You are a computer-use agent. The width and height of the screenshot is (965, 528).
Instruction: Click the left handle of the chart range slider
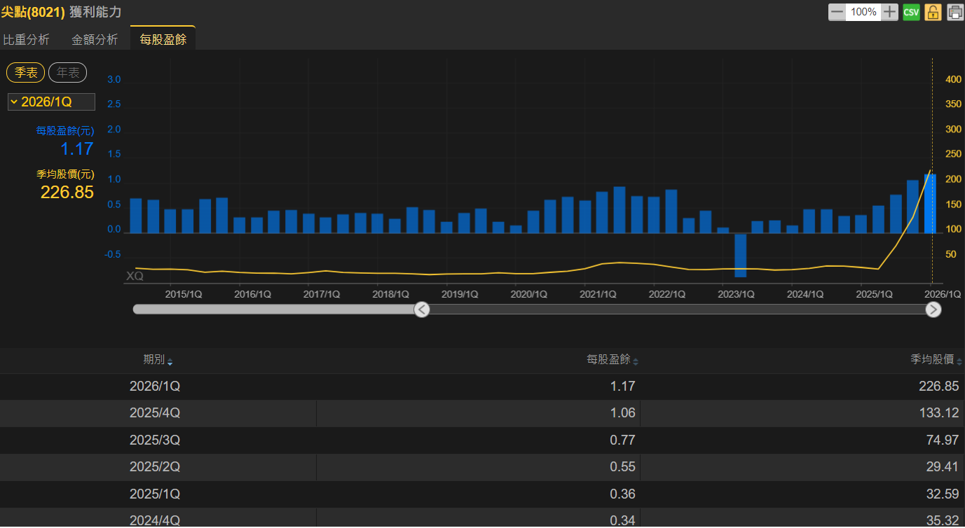click(x=421, y=310)
